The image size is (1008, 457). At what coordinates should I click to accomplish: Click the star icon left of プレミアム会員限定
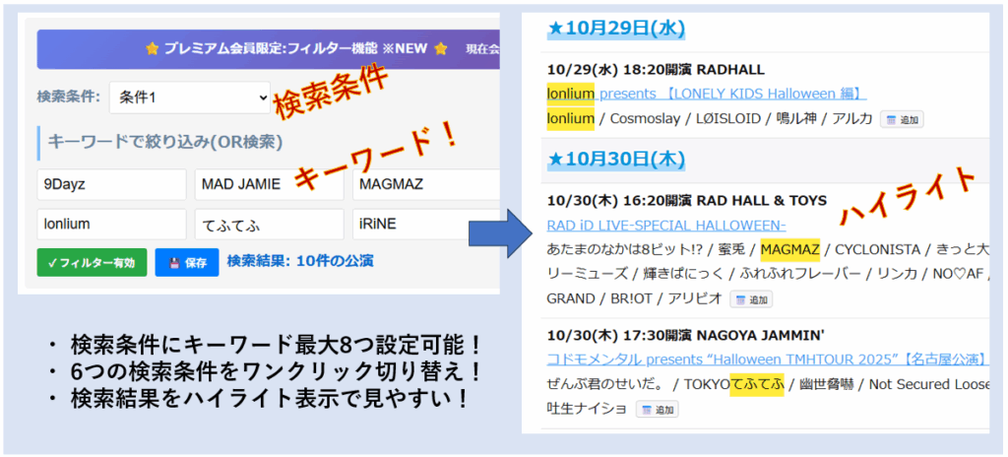point(153,48)
